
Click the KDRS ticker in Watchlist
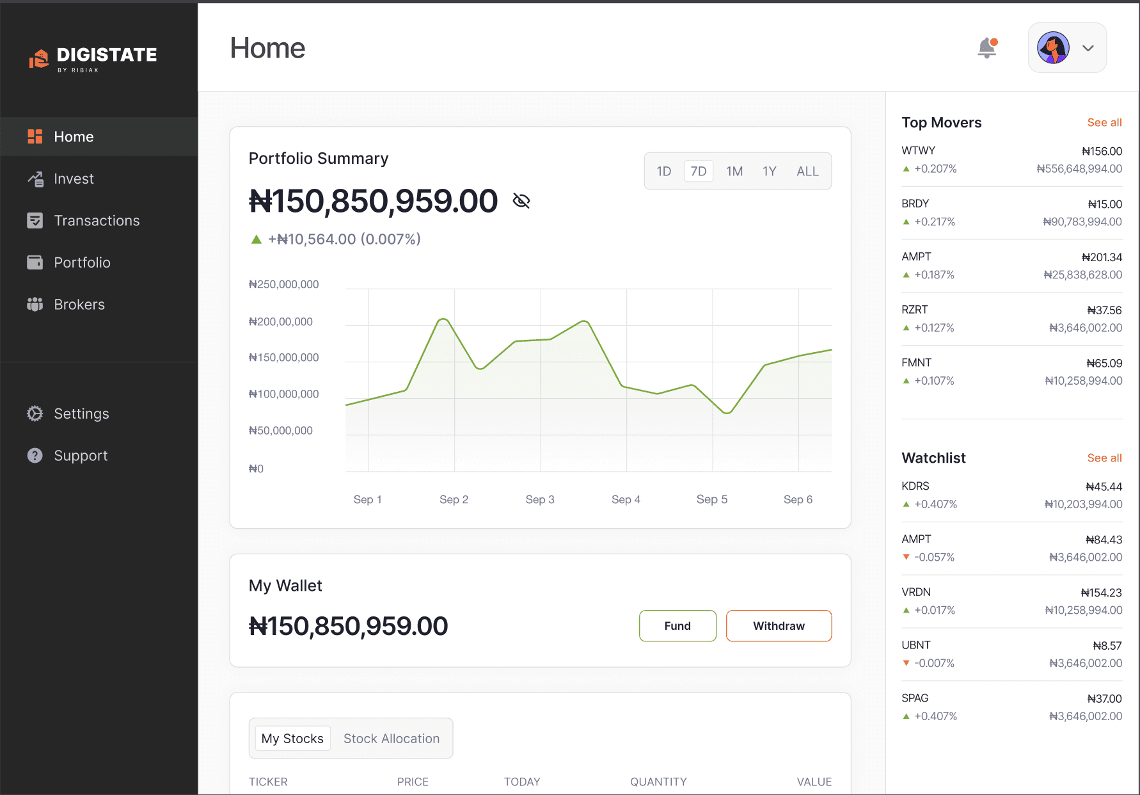[x=915, y=486]
